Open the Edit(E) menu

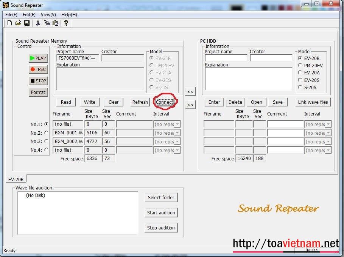[x=29, y=15]
